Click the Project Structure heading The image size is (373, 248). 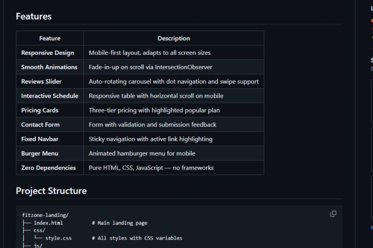click(51, 191)
